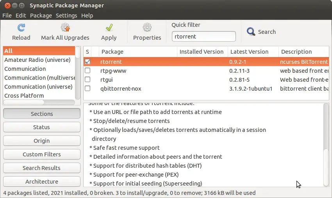Select Communication (multiverse) section
Screen dimensions: 332x198
point(39,78)
